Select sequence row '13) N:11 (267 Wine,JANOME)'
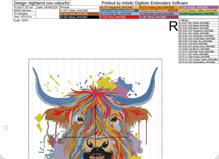The image size is (219, 159). [x=198, y=54]
